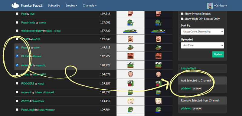Screen dimensions: 242x116
Task: Click POGGERS dark-background emote preview
Action: tap(158, 83)
